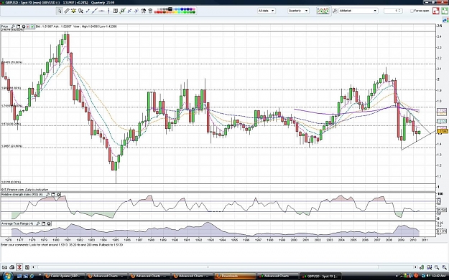Open the alert bell tool
Viewport: 449px width, 280px height.
coord(73,11)
